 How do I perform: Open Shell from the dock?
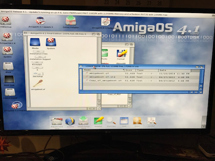(x=124, y=121)
